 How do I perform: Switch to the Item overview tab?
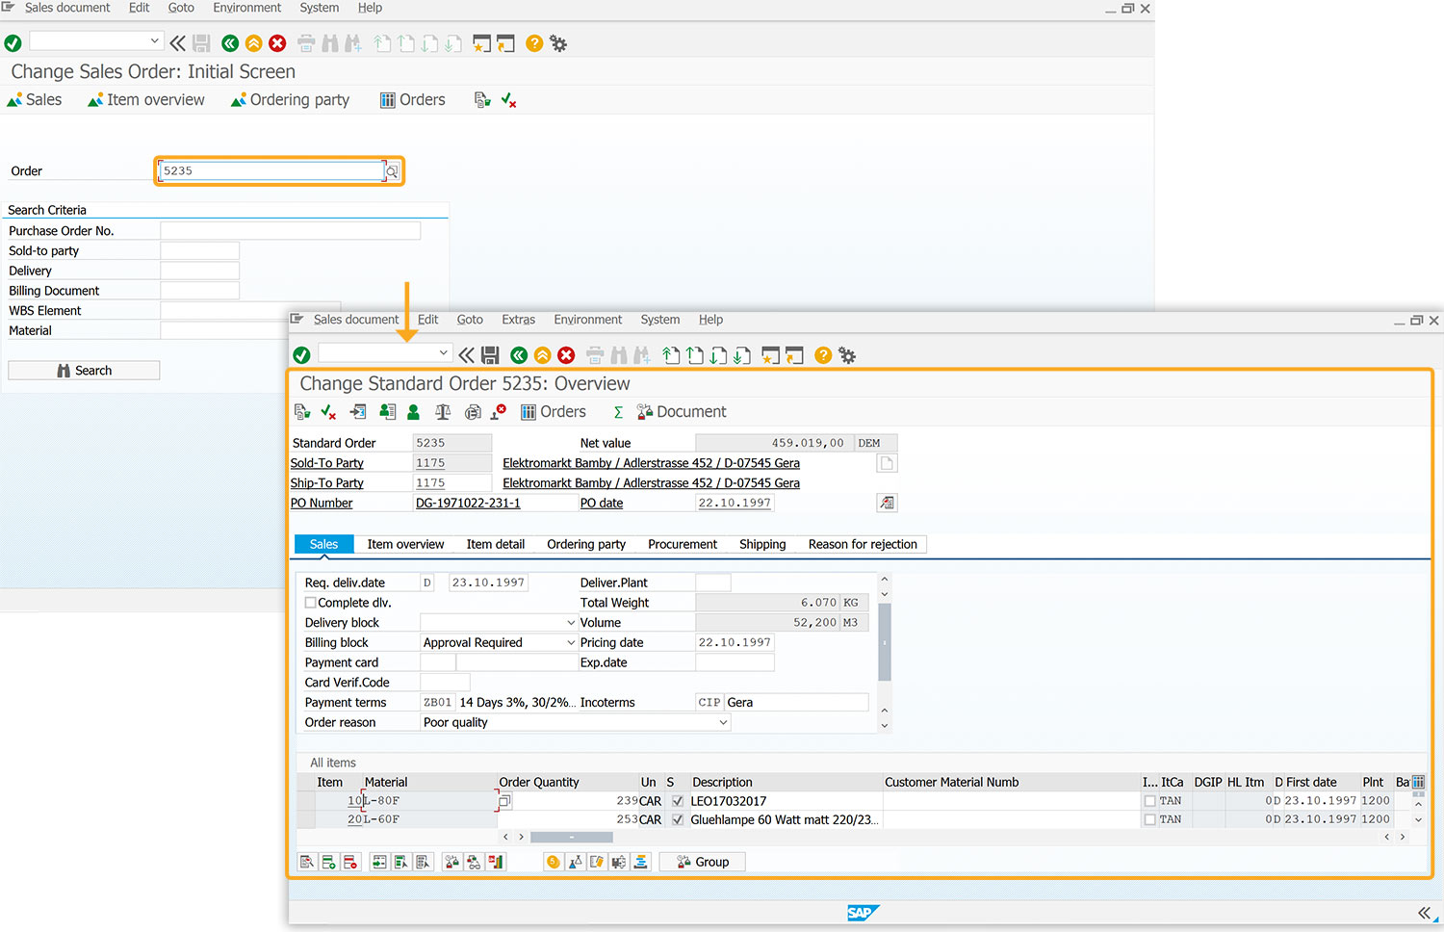coord(405,544)
